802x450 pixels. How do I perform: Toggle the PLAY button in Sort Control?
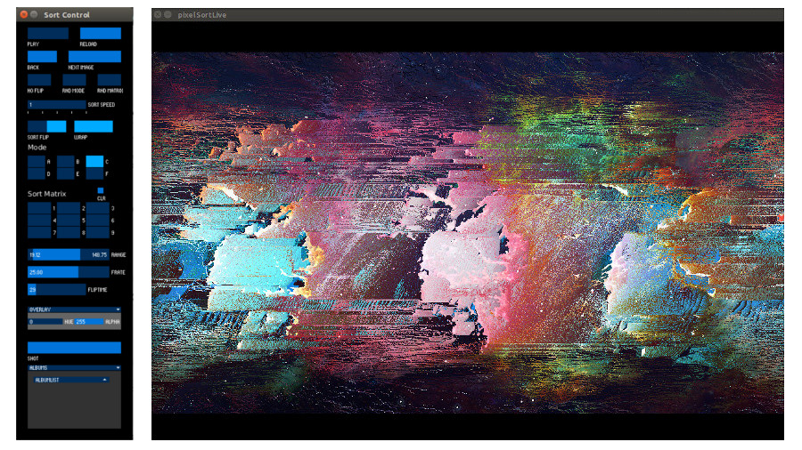(x=47, y=33)
